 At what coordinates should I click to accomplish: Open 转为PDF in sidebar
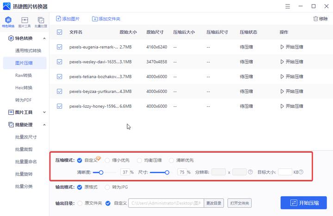(23, 100)
